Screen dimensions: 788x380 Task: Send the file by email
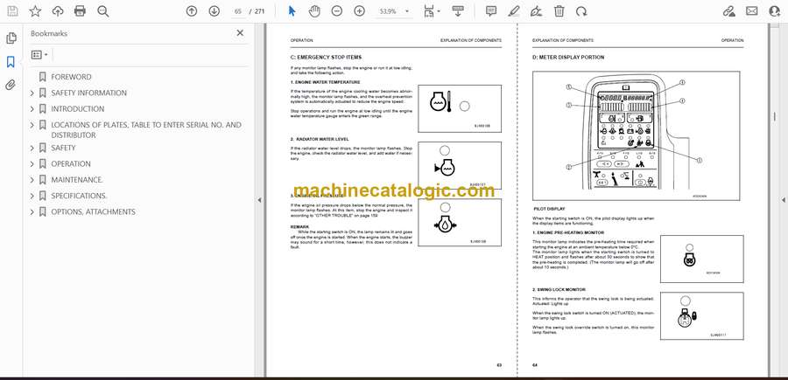[752, 11]
